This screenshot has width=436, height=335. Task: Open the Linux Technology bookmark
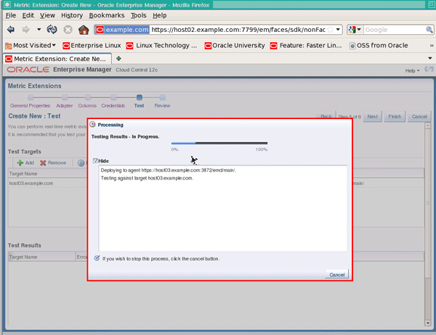point(161,45)
